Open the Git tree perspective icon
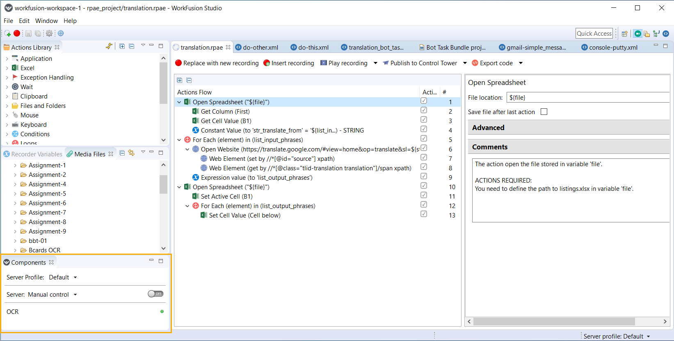This screenshot has height=341, width=674. (656, 34)
